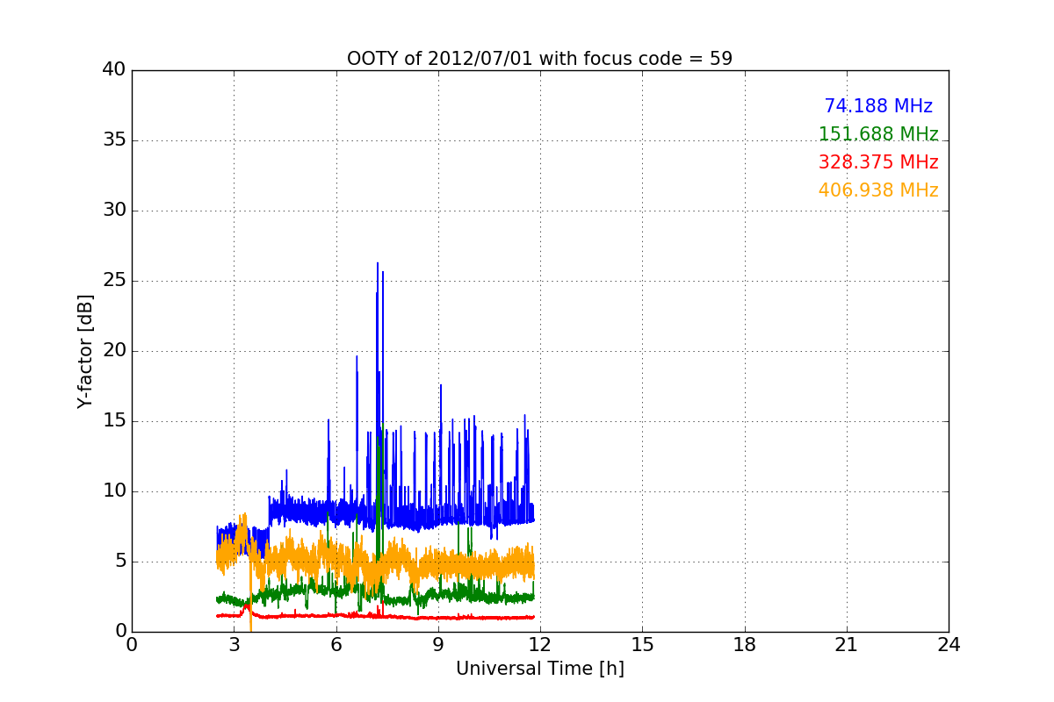1054x702 pixels.
Task: Select the 74.188 MHz legend label
Action: tap(878, 106)
